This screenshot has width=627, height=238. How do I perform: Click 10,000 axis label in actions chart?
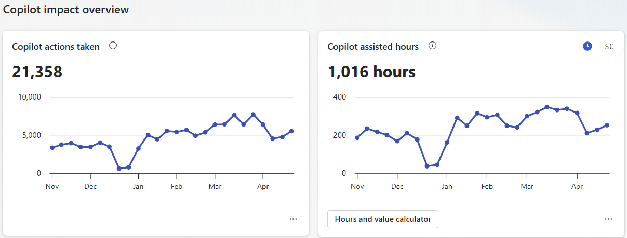coord(30,97)
